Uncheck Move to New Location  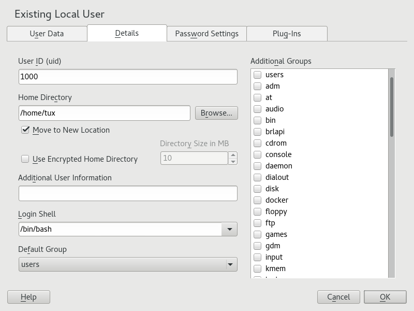[25, 130]
